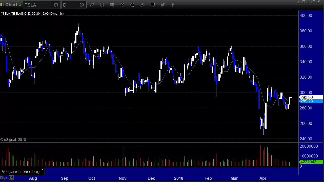The width and height of the screenshot is (324, 182).
Task: Share chart via the Twitter icon
Action: tap(163, 5)
